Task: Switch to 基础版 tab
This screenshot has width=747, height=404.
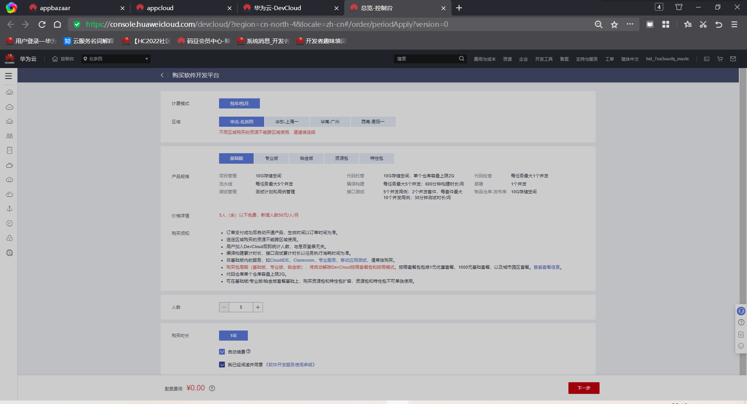Action: [x=236, y=158]
